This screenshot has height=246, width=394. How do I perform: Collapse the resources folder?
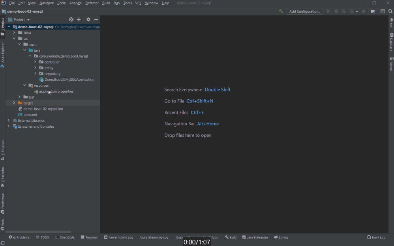pyautogui.click(x=24, y=85)
